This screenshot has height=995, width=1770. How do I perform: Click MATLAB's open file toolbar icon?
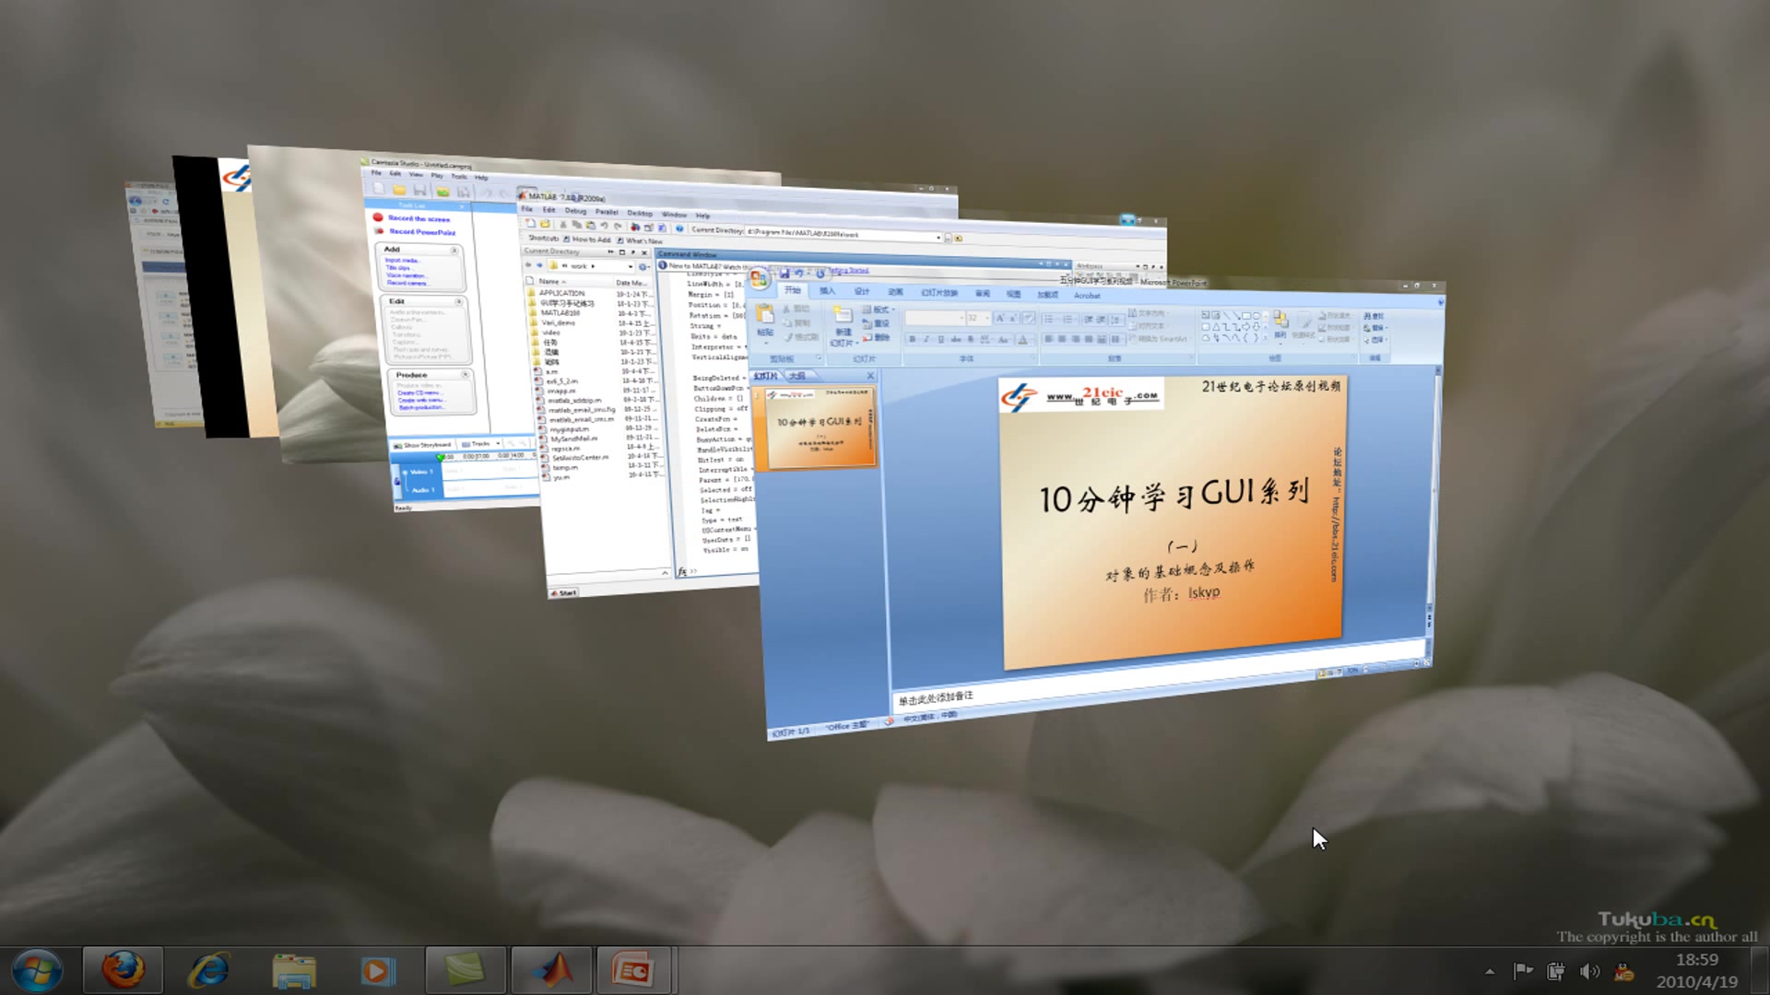[545, 224]
